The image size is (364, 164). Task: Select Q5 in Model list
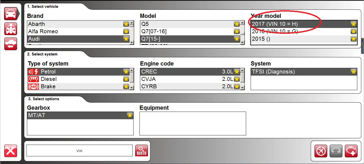[190, 24]
